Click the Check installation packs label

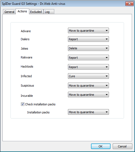[40, 104]
